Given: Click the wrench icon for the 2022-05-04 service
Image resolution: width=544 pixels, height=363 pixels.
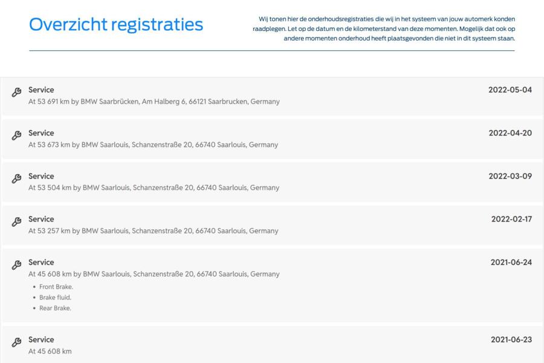Looking at the screenshot, I should [16, 92].
